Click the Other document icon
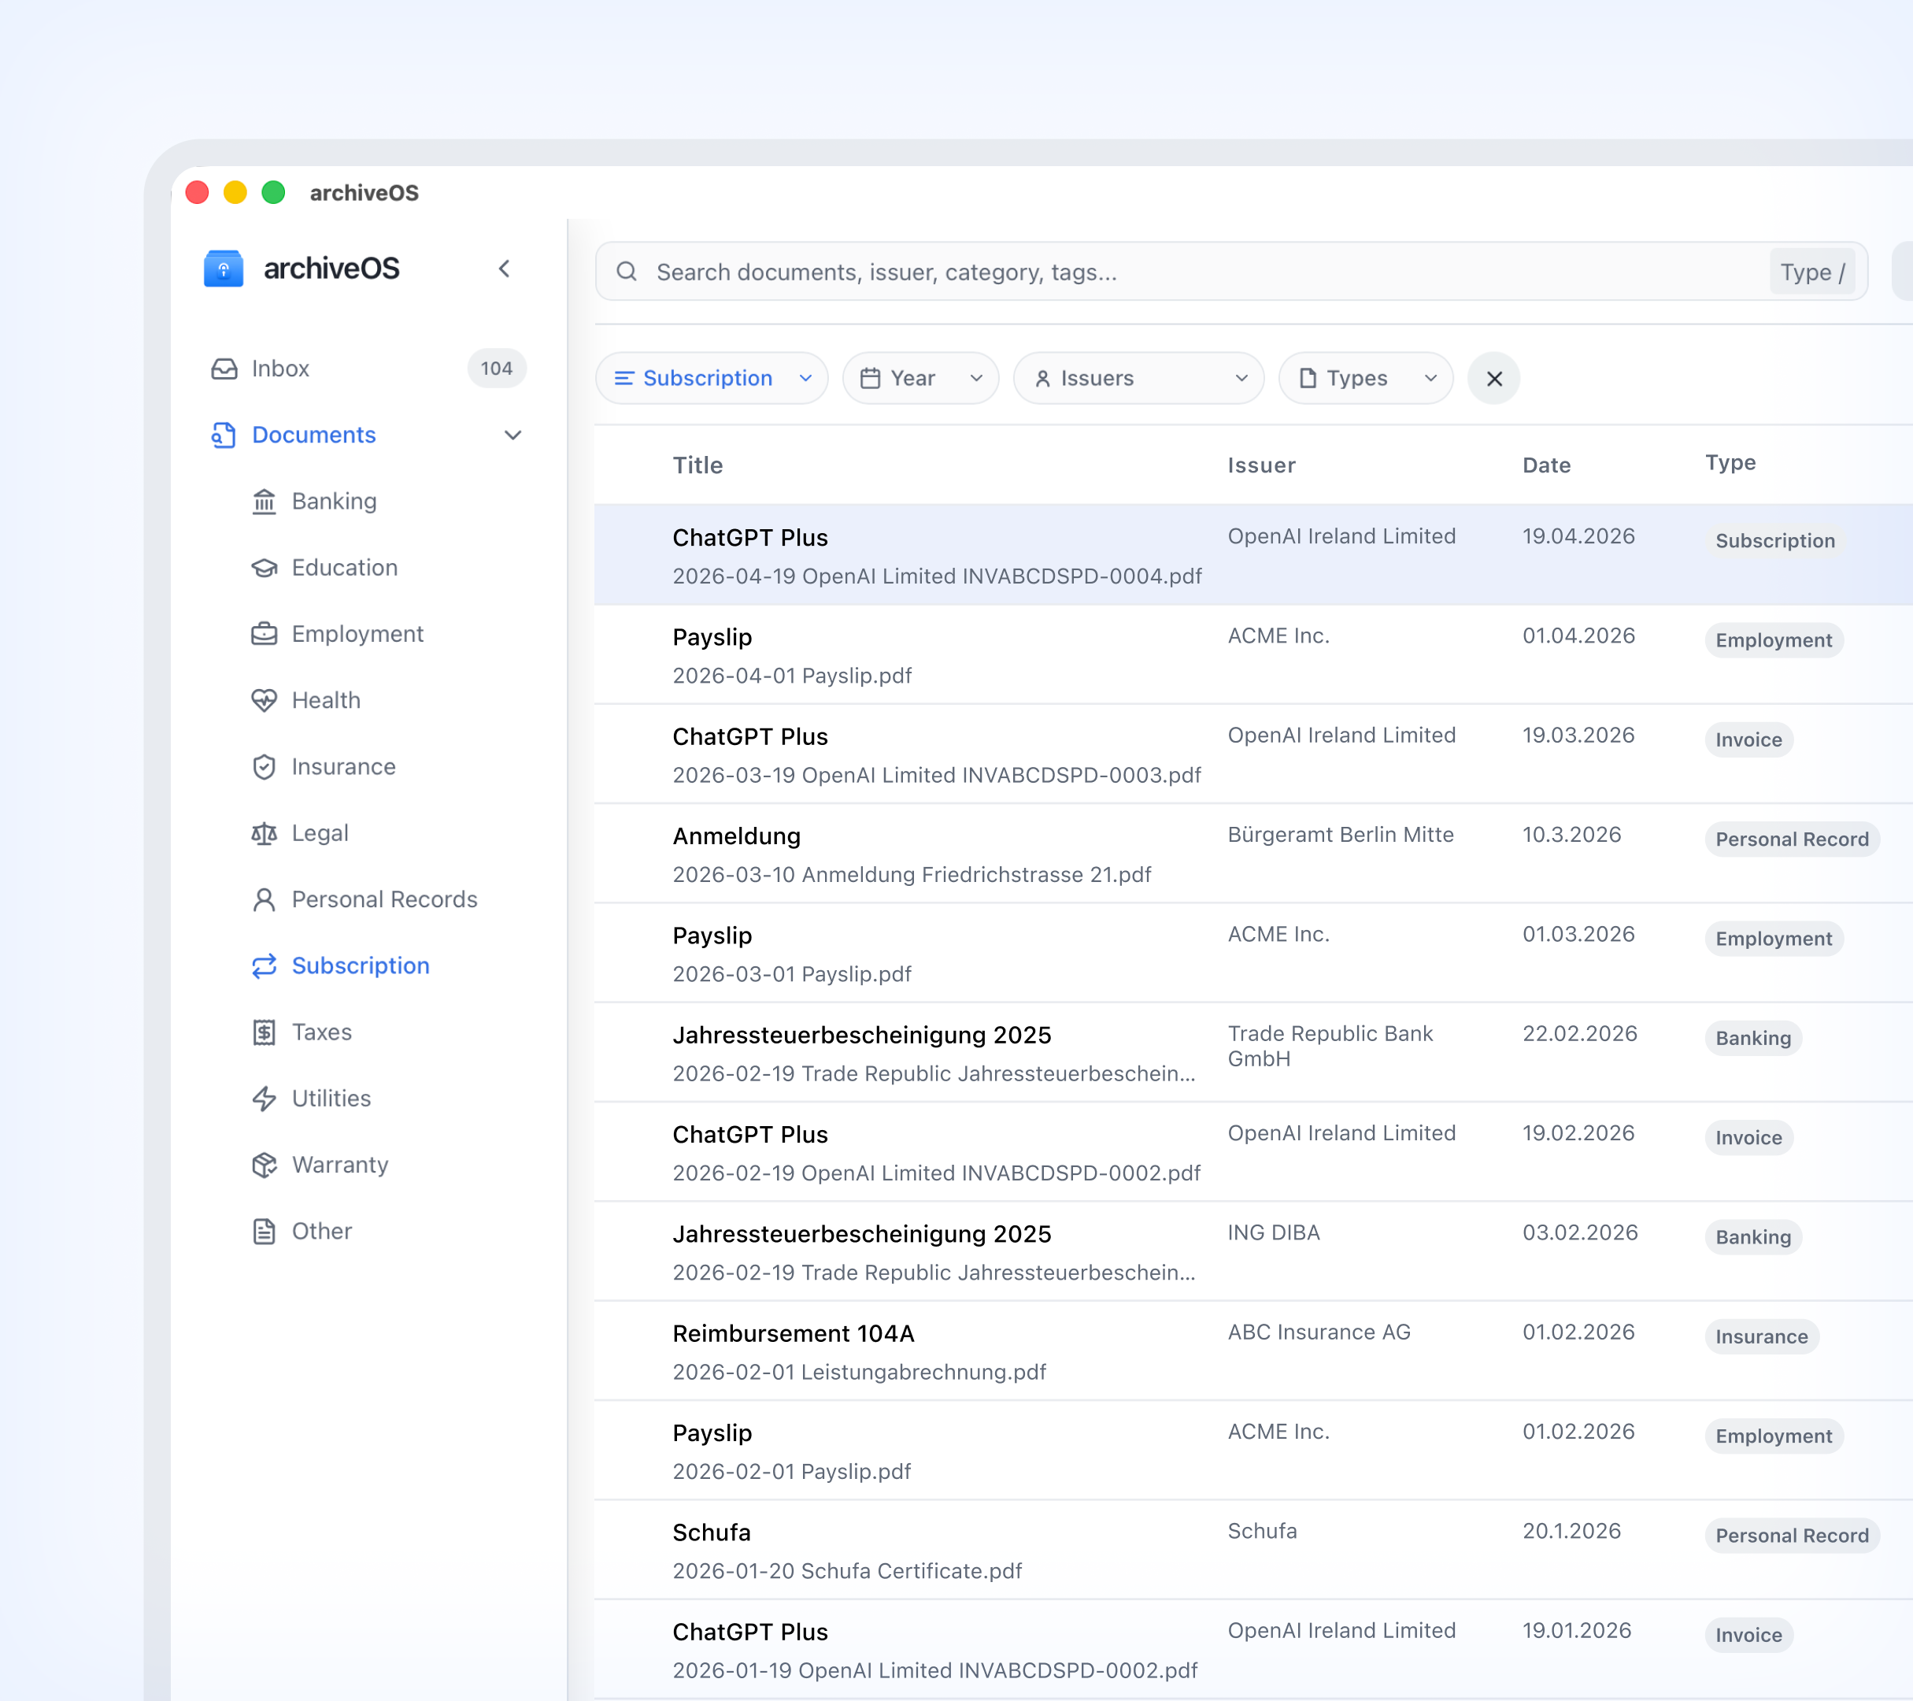 (x=264, y=1231)
